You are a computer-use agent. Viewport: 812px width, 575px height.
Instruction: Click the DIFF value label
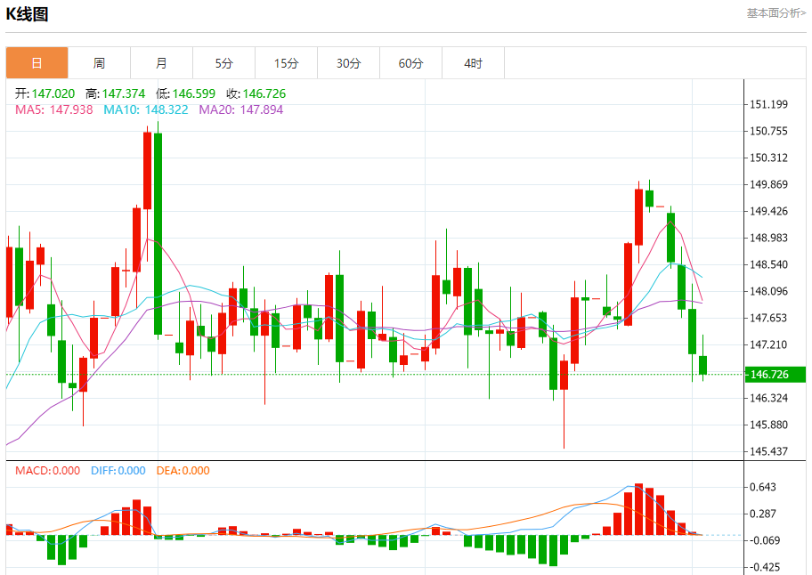[x=118, y=471]
